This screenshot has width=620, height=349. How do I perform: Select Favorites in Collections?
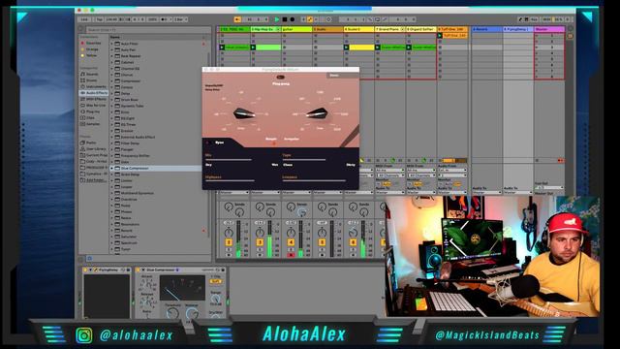pyautogui.click(x=94, y=43)
